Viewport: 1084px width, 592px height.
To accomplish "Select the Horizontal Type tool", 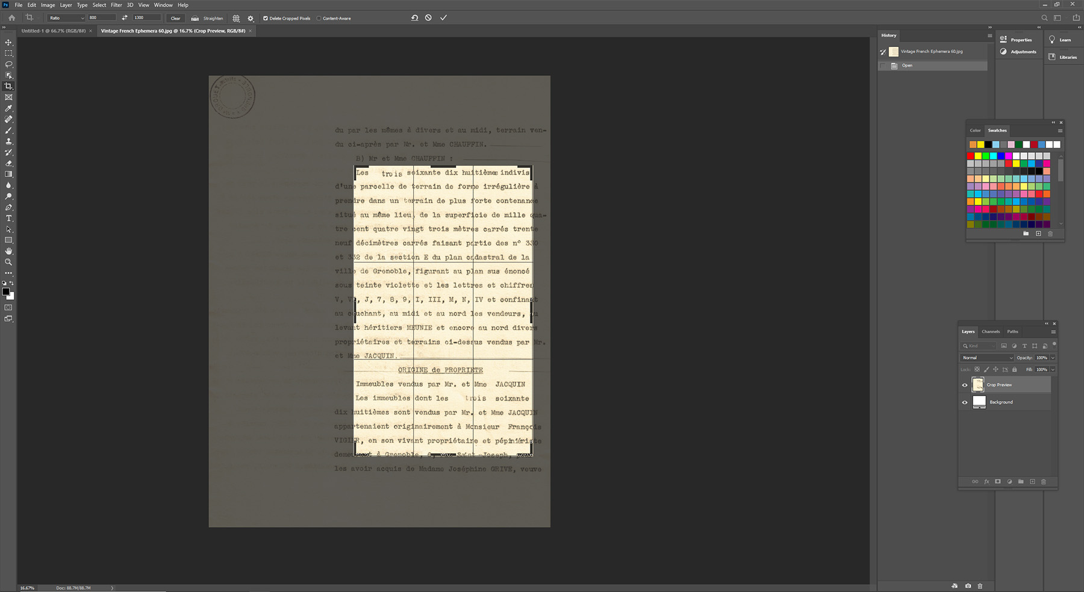I will coord(8,218).
